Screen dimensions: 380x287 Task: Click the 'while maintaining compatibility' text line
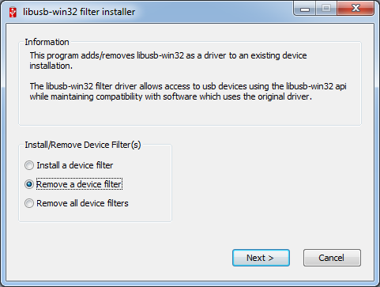pos(171,96)
